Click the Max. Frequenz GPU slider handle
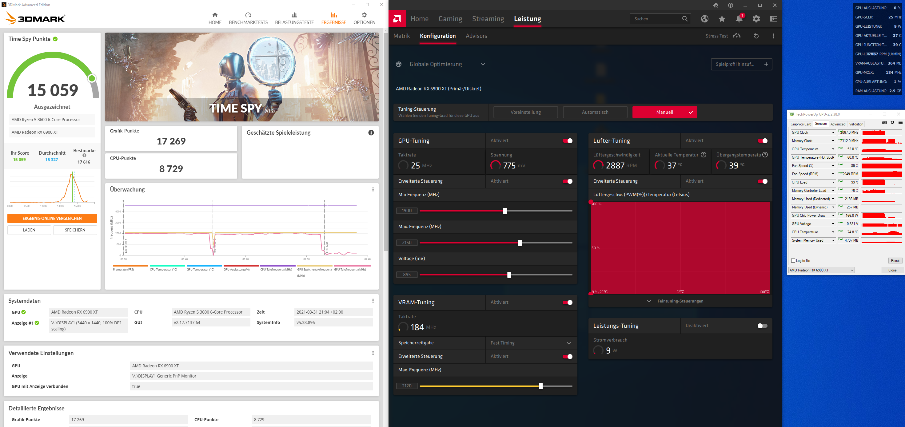 pos(520,243)
